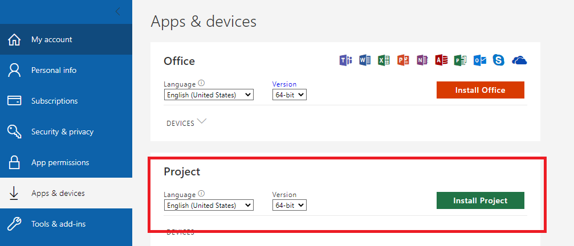The image size is (574, 246).
Task: Open the Tools & add-ins menu item
Action: (x=66, y=224)
